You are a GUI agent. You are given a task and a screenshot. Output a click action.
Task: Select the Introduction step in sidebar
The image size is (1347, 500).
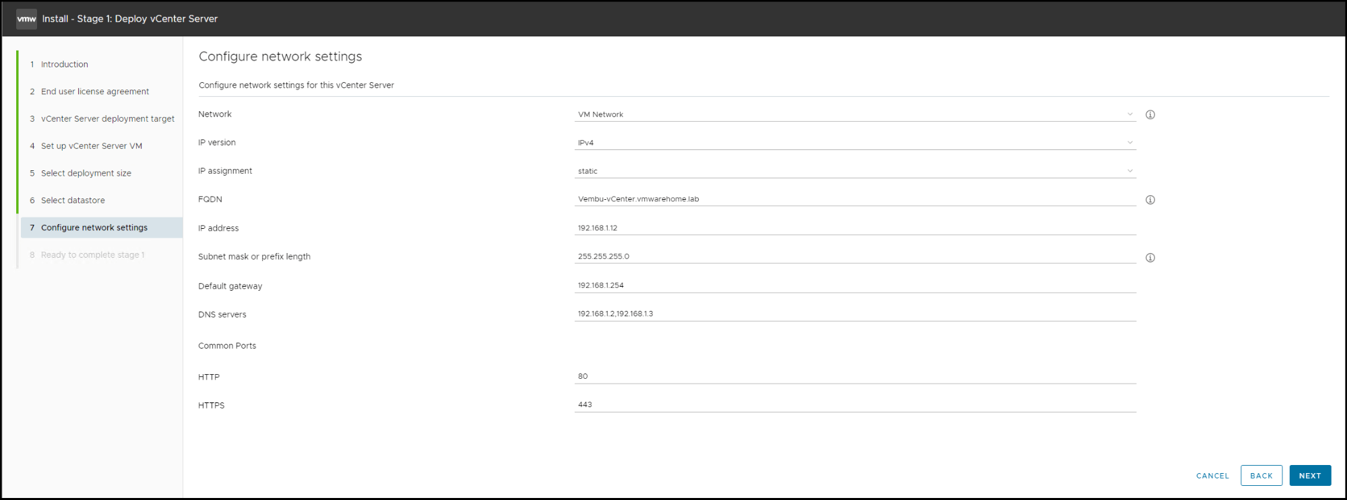coord(64,64)
